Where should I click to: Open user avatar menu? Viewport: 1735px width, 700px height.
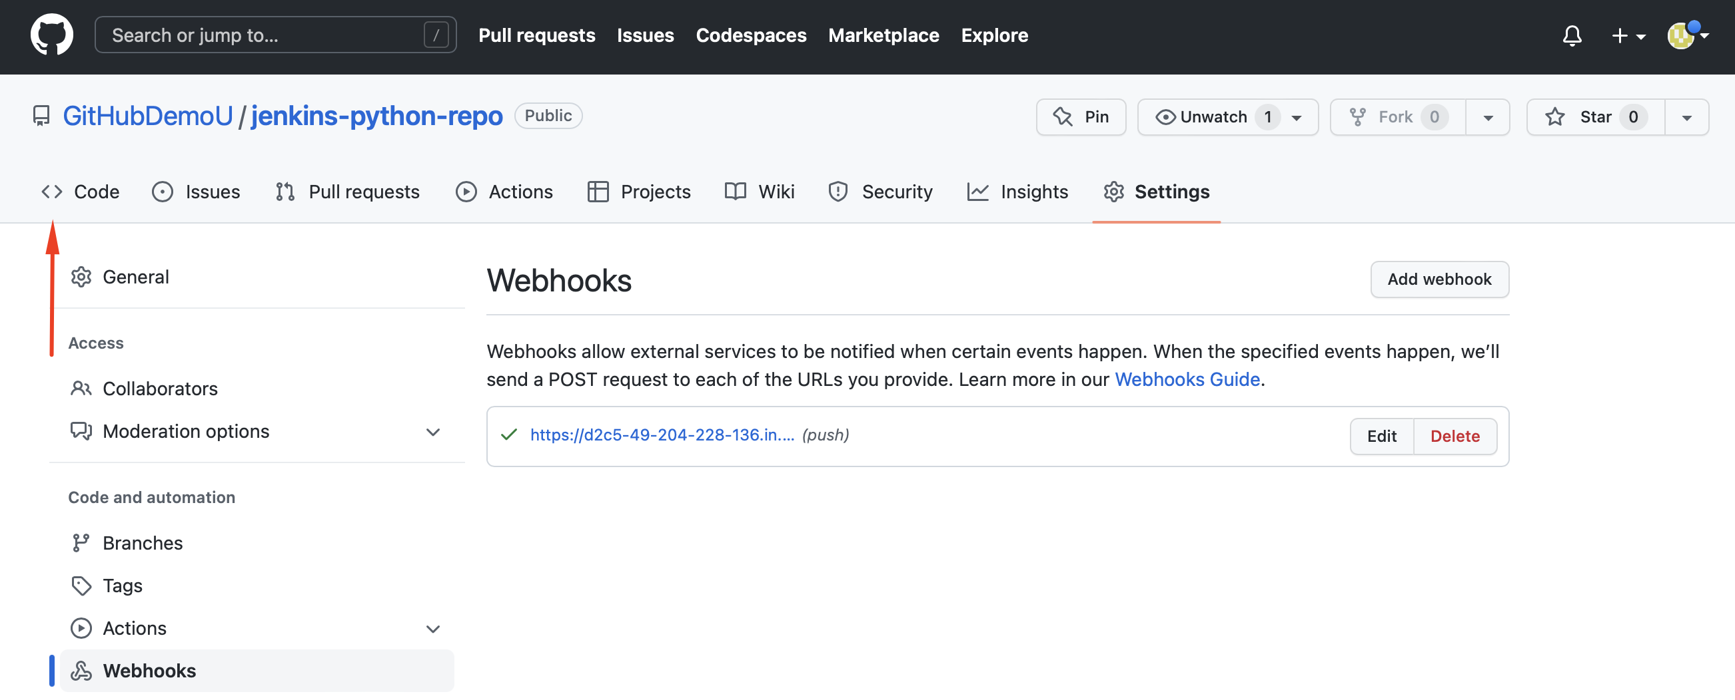tap(1687, 35)
